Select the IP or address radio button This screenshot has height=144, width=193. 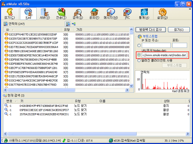139,45
